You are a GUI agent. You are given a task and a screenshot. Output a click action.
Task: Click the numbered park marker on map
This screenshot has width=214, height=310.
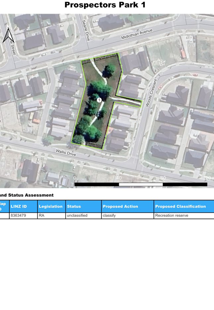(99, 100)
